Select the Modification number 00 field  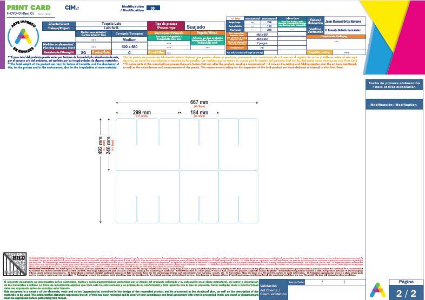click(x=153, y=8)
